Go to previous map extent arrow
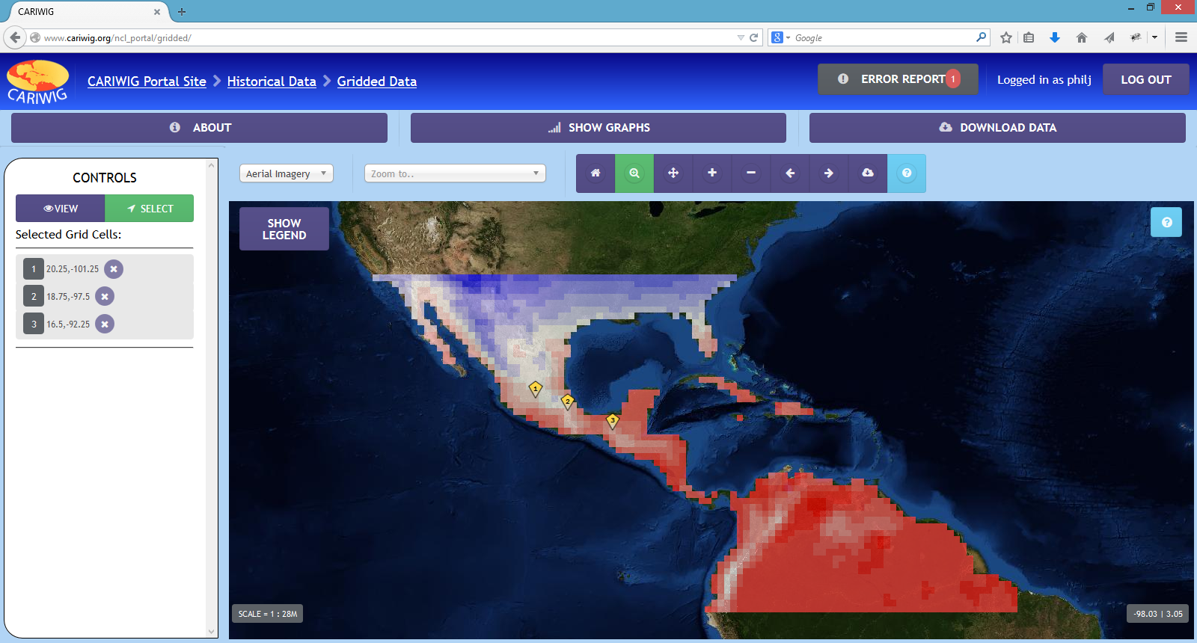 pos(790,173)
